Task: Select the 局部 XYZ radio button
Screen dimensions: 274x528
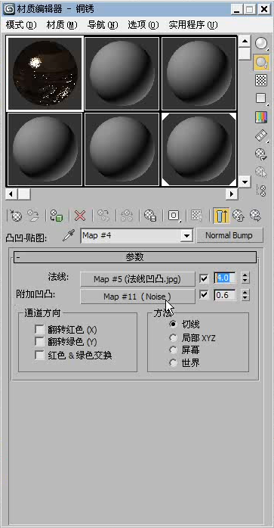Action: click(173, 337)
